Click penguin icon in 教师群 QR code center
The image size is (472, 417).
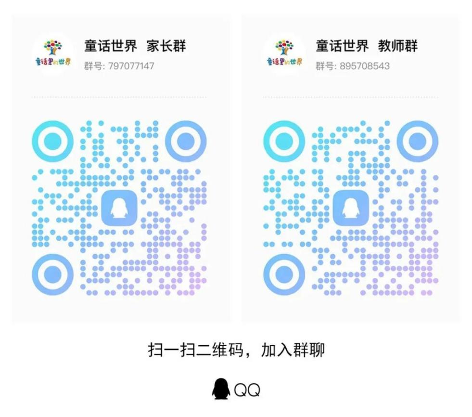pyautogui.click(x=351, y=208)
